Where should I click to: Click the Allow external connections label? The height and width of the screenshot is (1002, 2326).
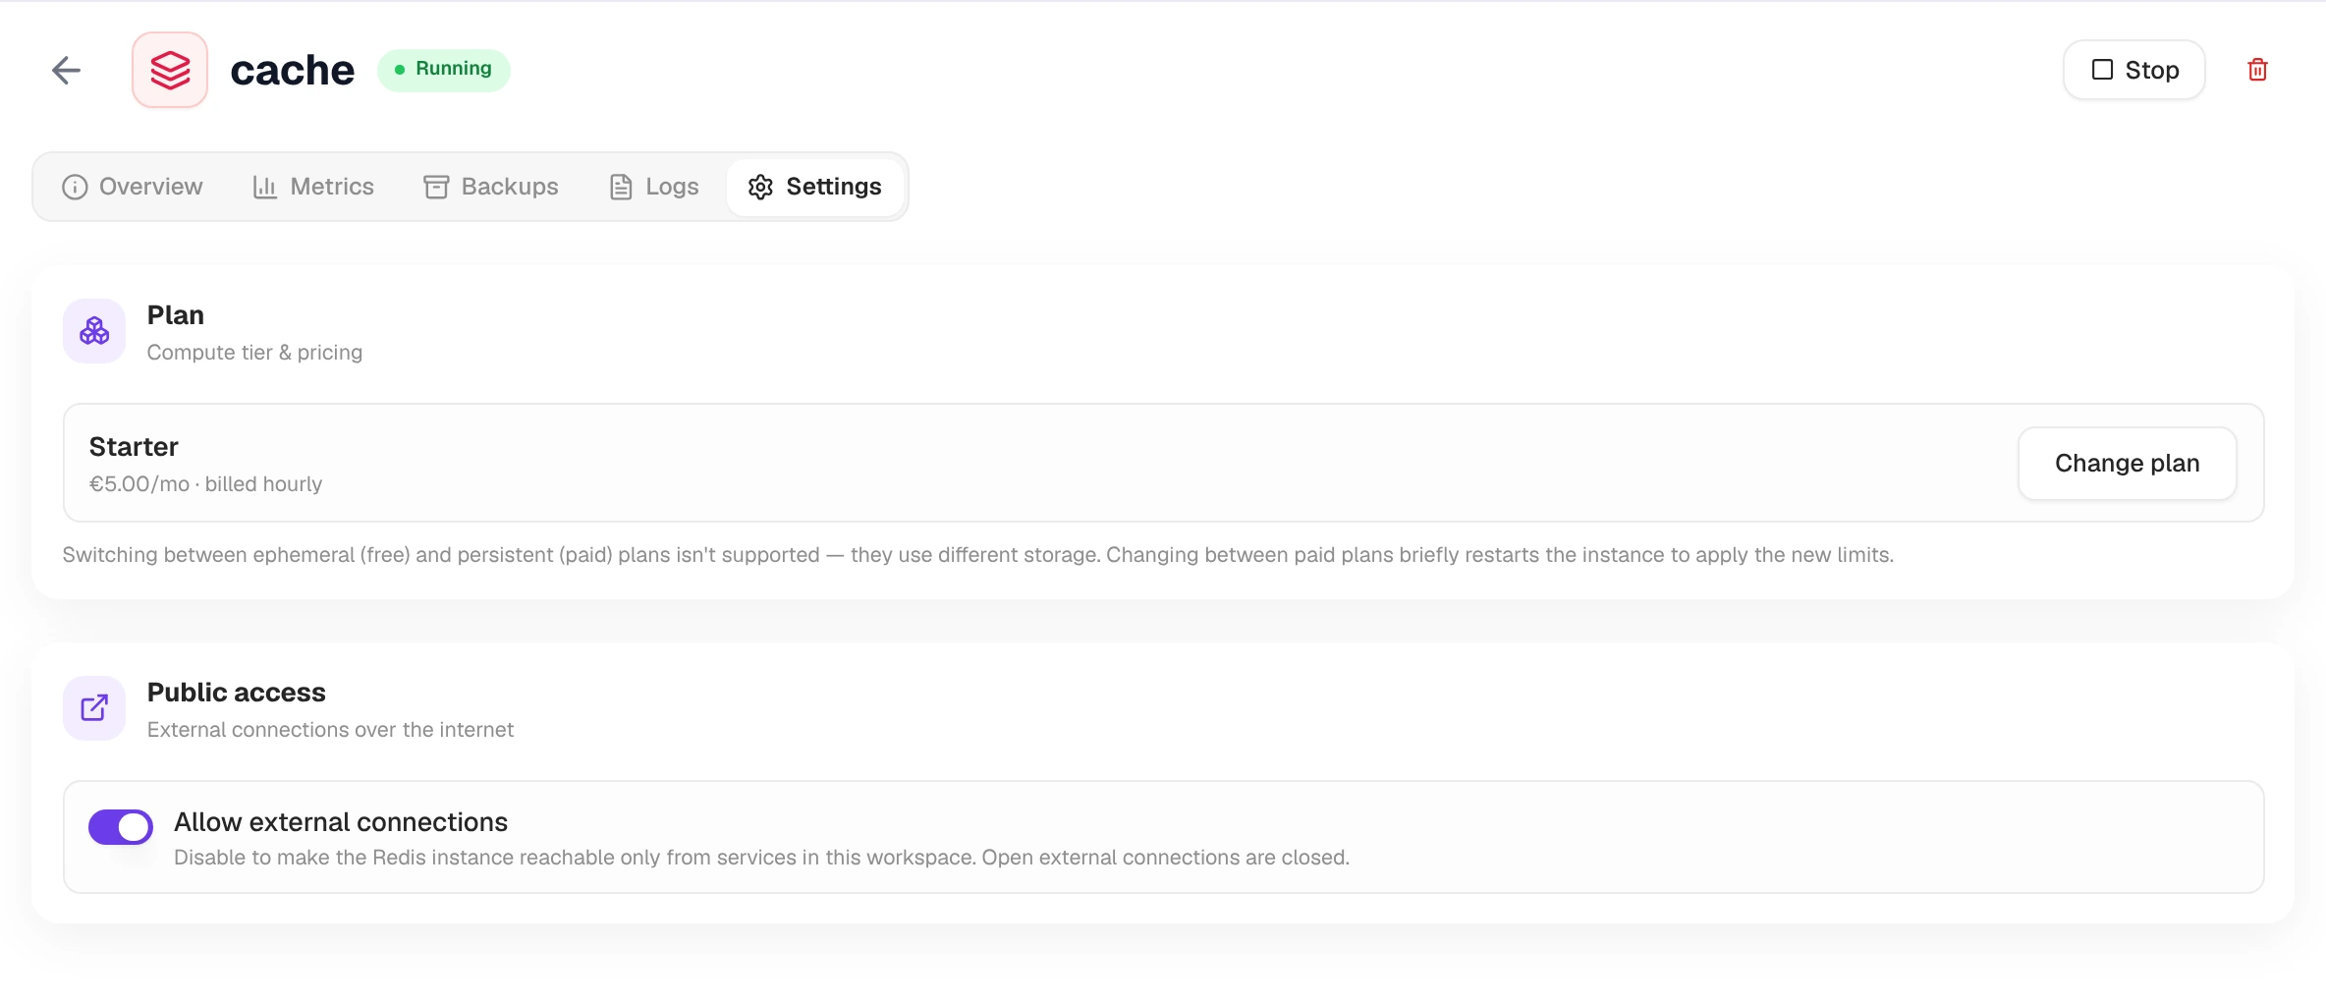341,822
